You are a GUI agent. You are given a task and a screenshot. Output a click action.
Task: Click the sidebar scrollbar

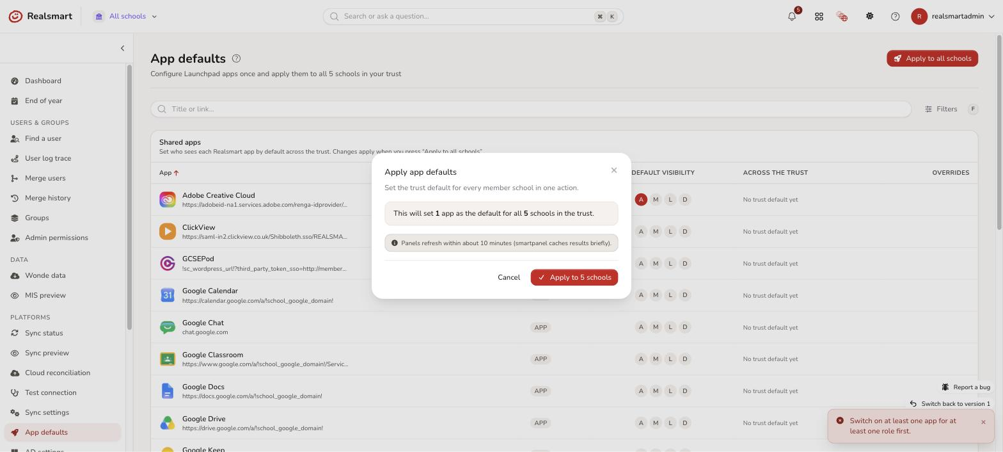pyautogui.click(x=129, y=197)
